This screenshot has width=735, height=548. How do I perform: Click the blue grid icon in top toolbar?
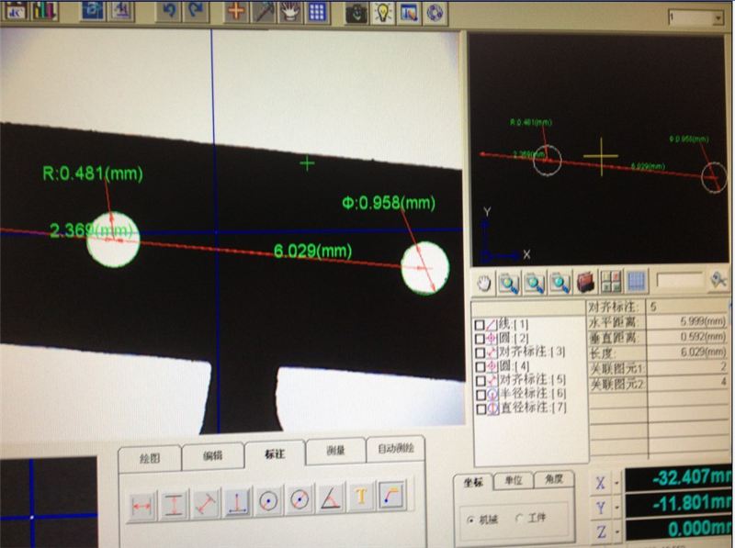(x=317, y=11)
